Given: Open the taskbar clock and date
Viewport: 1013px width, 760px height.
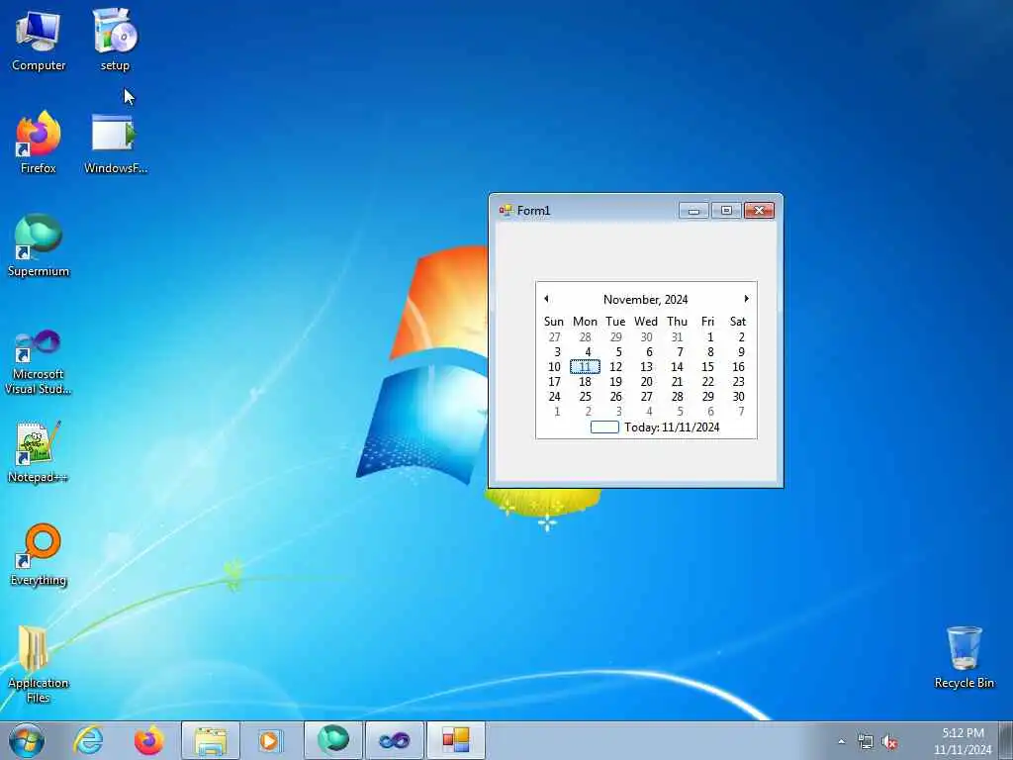Looking at the screenshot, I should (x=963, y=741).
